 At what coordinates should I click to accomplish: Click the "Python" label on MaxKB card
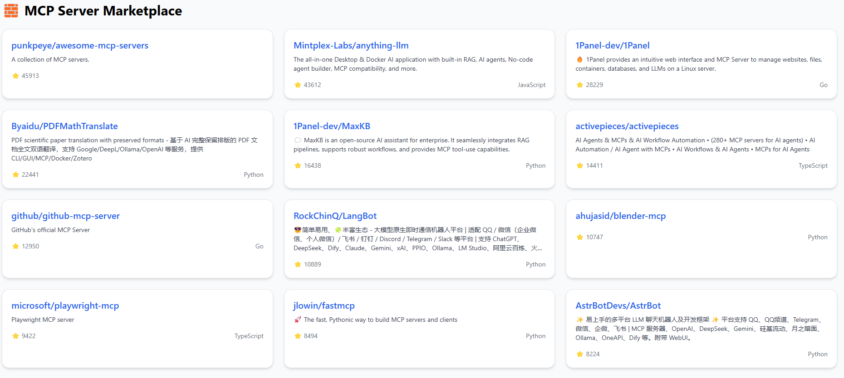(535, 165)
